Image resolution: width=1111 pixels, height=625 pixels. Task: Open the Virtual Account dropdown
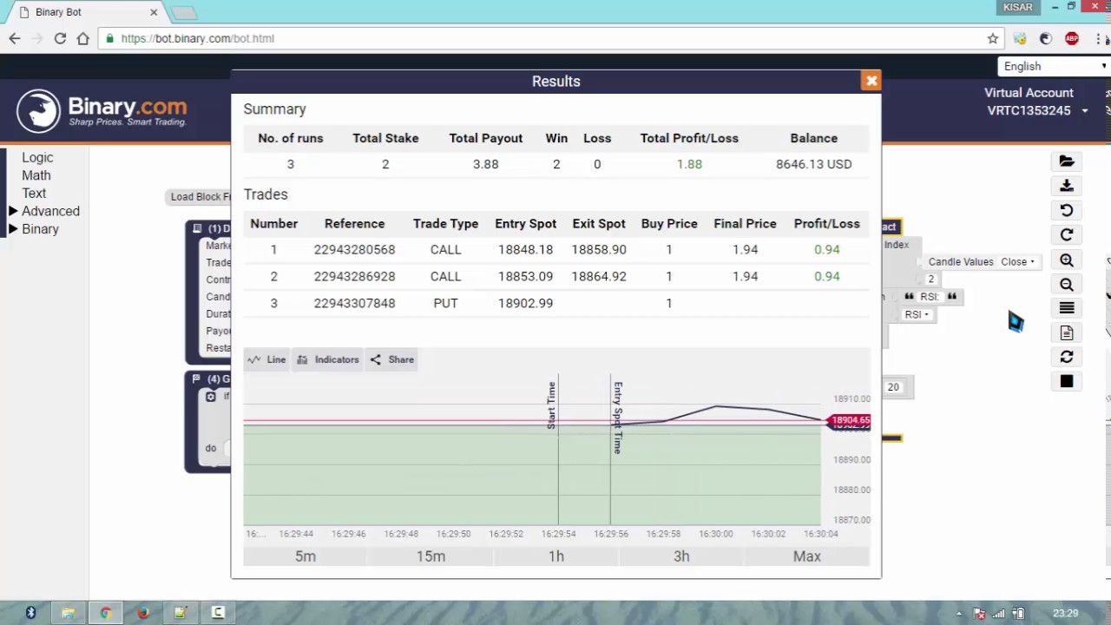point(1037,110)
